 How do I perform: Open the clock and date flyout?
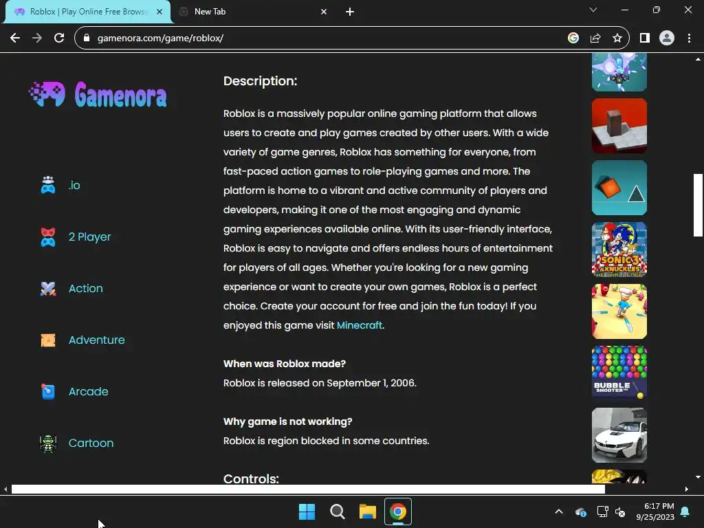(x=655, y=511)
